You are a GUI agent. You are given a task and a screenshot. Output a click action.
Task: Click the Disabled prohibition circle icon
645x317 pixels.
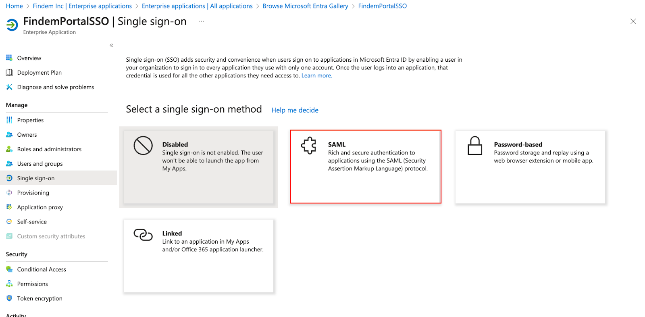[x=143, y=145]
